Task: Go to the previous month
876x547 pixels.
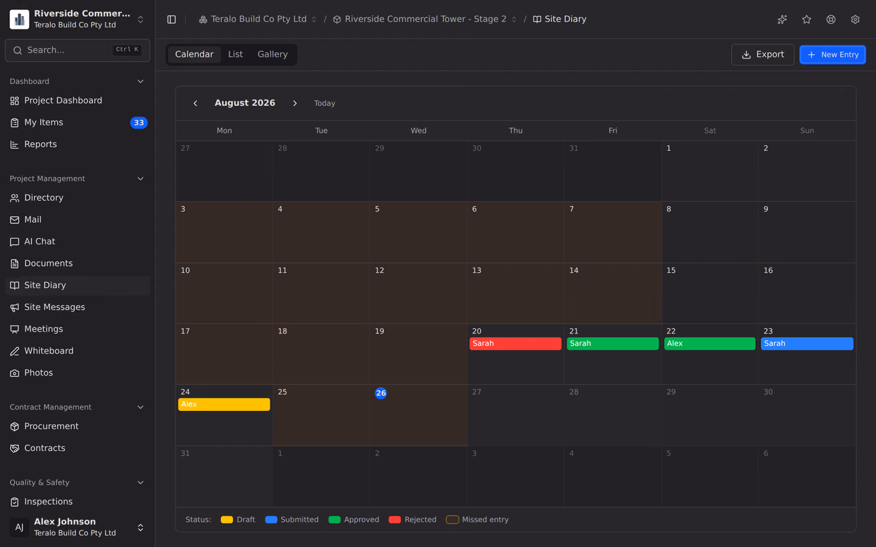Action: 195,103
